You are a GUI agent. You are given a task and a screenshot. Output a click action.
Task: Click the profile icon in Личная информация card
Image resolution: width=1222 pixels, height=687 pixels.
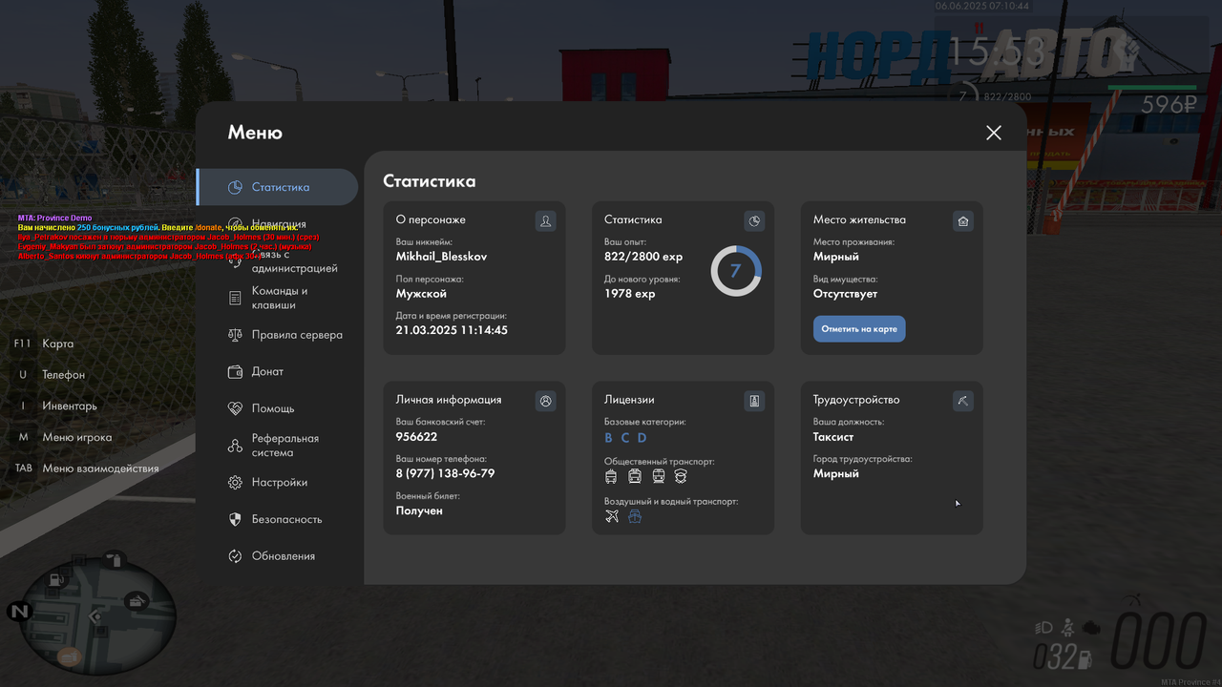pyautogui.click(x=545, y=401)
